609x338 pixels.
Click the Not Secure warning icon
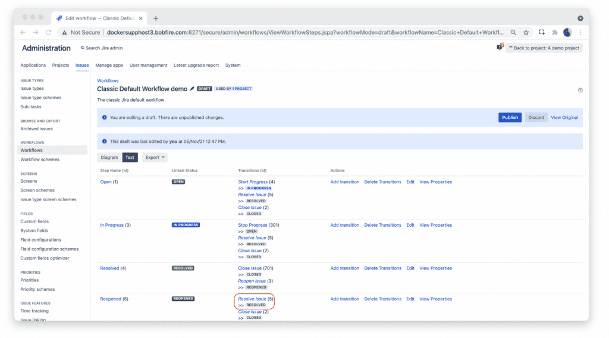64,33
